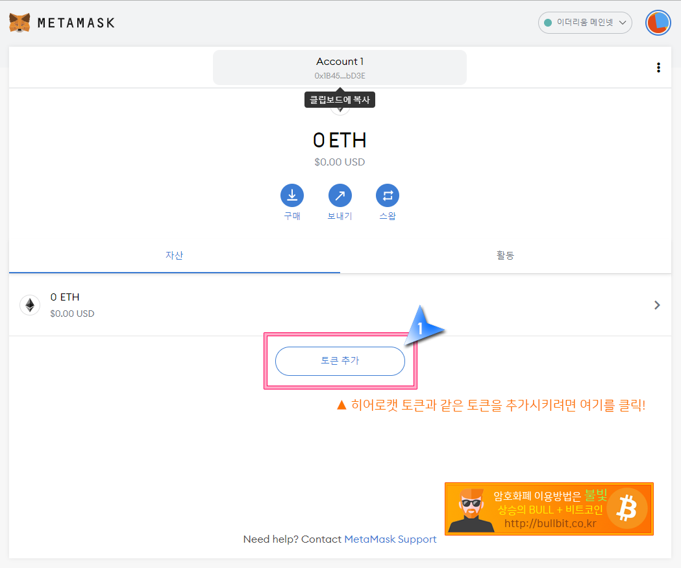Open the MetaMask Support link
This screenshot has height=568, width=681.
click(x=390, y=539)
